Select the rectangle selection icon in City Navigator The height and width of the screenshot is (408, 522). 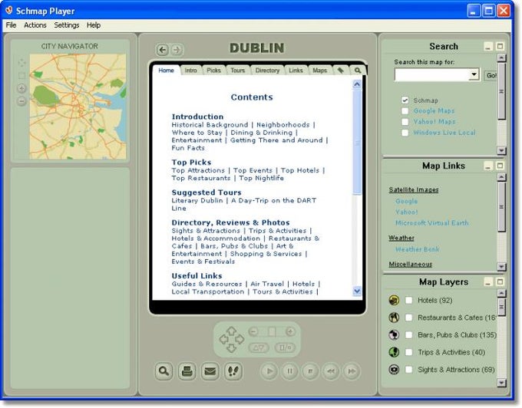21,75
